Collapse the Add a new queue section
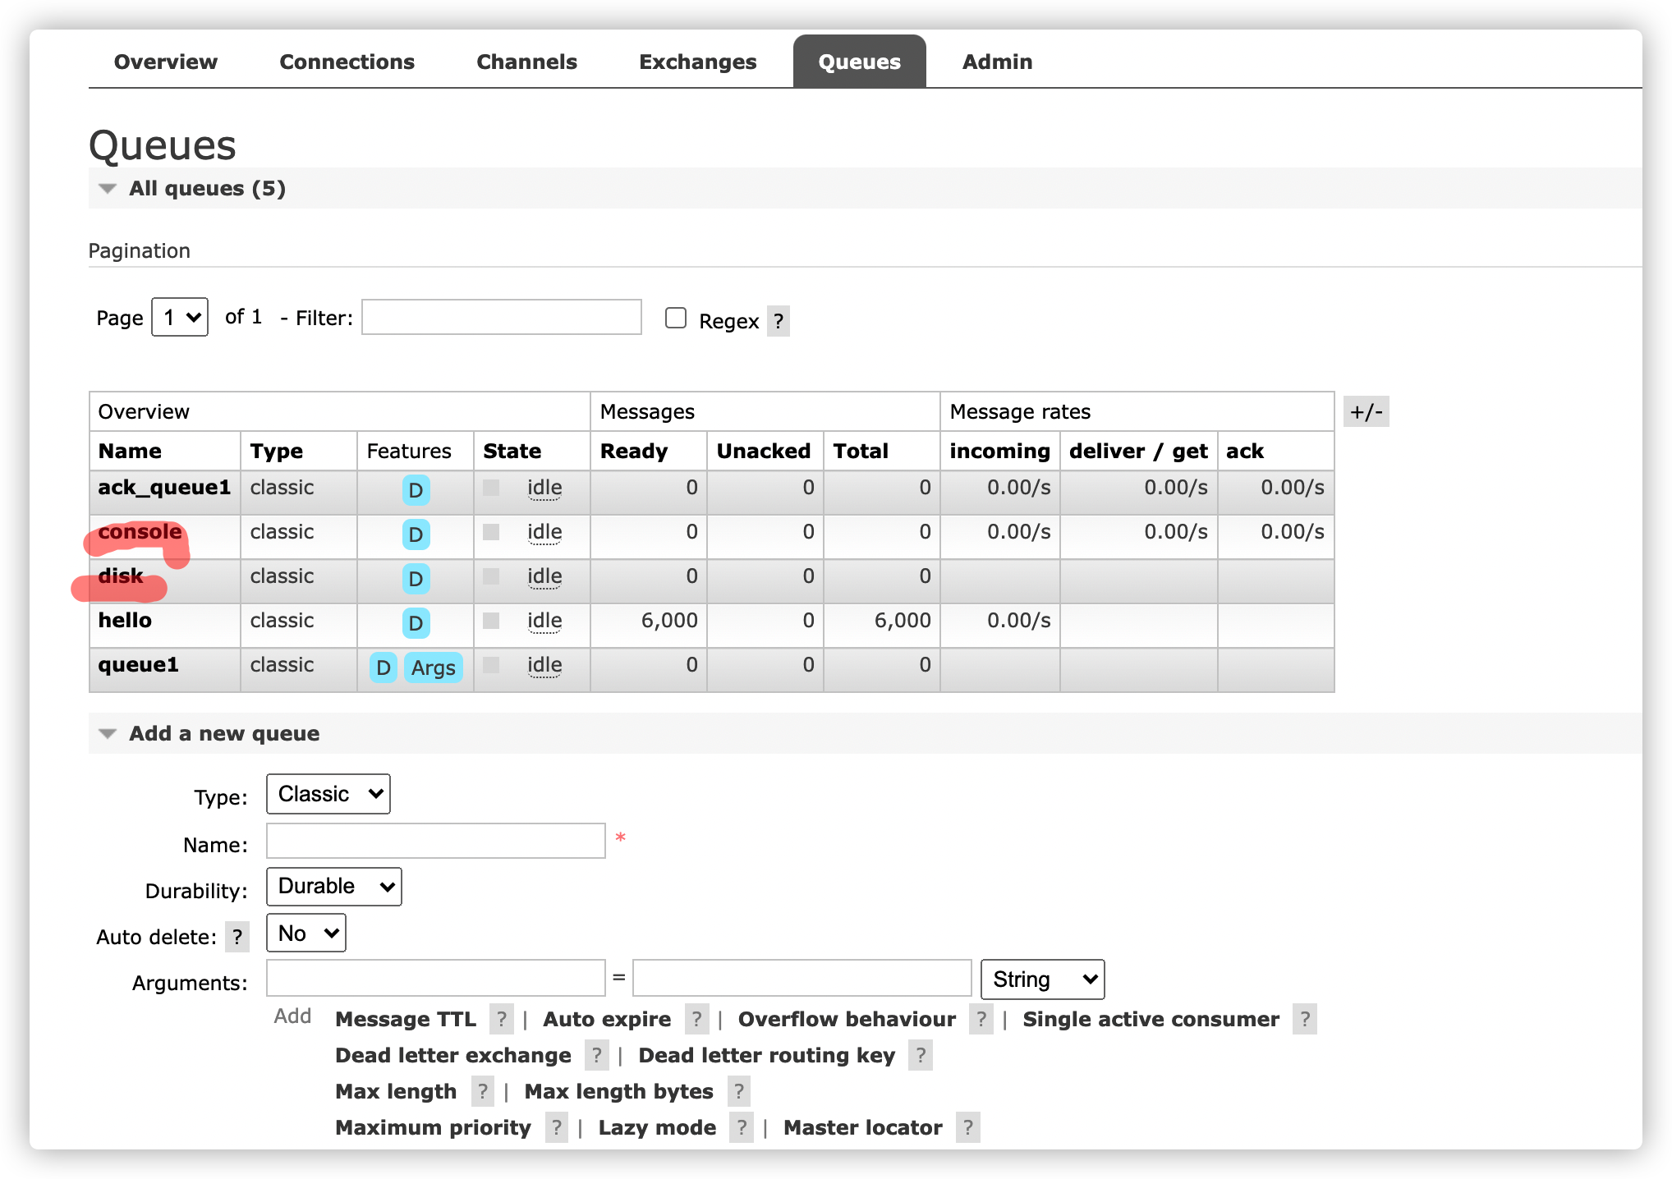Screen dimensions: 1672x1179 point(223,733)
